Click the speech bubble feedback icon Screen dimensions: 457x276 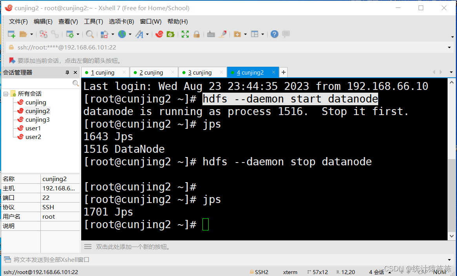[286, 34]
